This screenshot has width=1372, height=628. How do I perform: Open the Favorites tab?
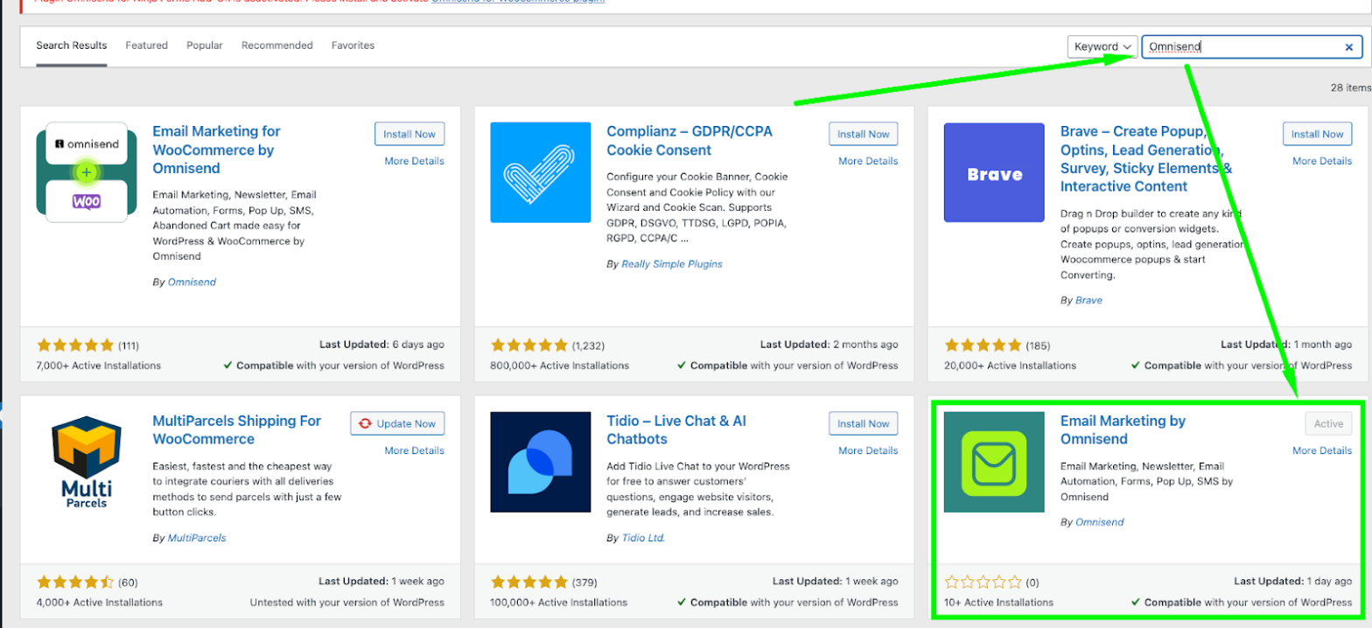coord(353,45)
